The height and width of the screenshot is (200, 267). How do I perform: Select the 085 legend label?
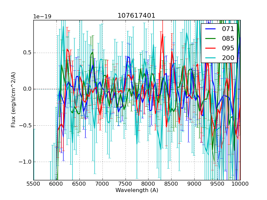coord(228,38)
